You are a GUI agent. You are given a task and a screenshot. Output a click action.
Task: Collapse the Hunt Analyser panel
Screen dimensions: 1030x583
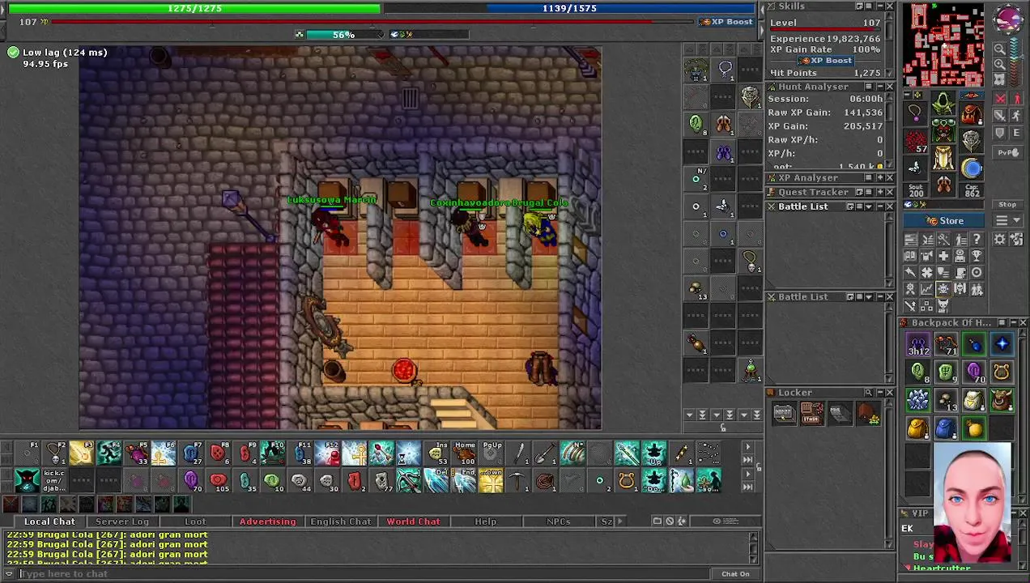[x=880, y=87]
